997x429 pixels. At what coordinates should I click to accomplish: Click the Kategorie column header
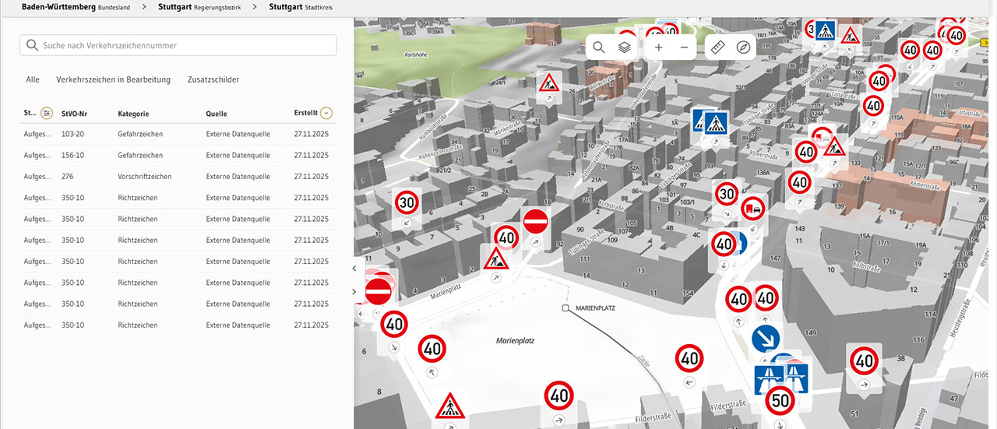tap(133, 114)
